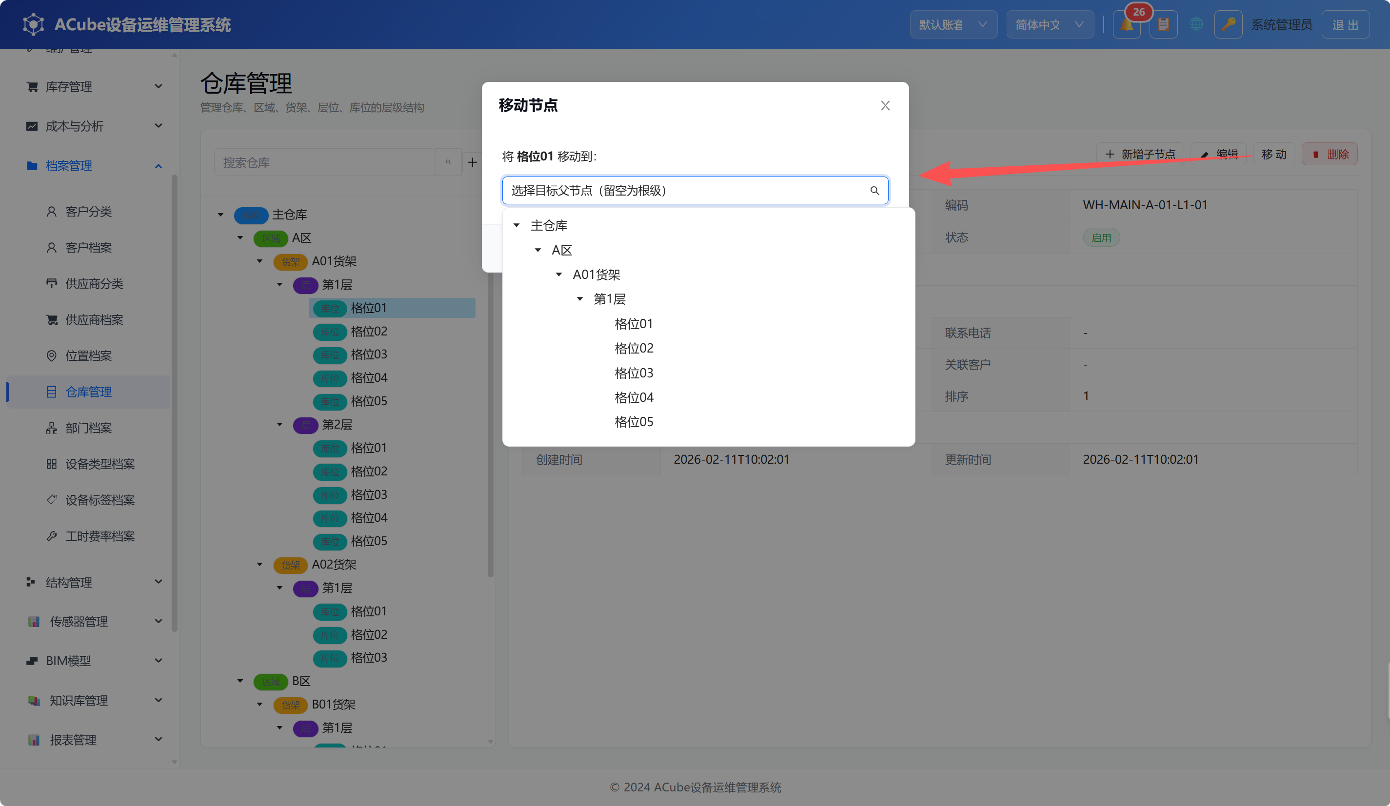The height and width of the screenshot is (806, 1390).
Task: Collapse 主仓库 in the dropdown tree
Action: click(x=517, y=225)
